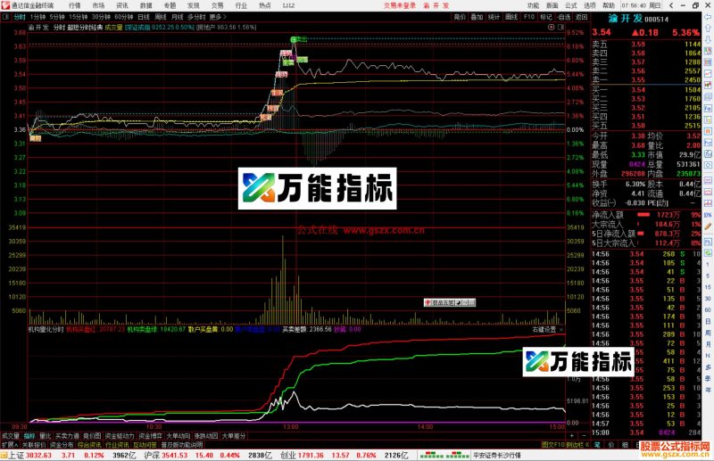Select the pencil drawing icon in right sidebar
Screen dimensions: 714x461
pyautogui.click(x=708, y=226)
